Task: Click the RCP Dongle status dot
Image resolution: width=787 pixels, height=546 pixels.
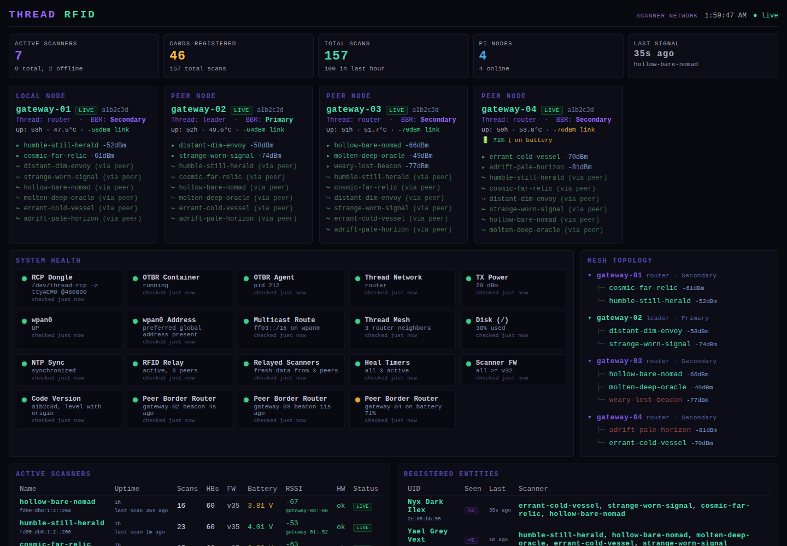Action: pos(24,278)
